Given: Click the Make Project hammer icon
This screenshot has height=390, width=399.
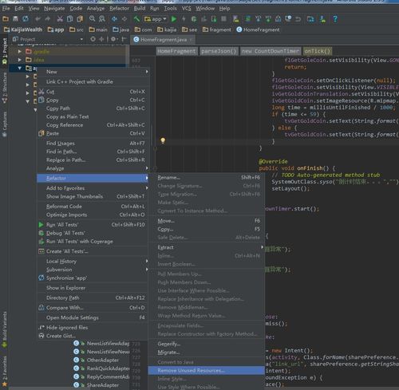Looking at the screenshot, I should pyautogui.click(x=136, y=19).
